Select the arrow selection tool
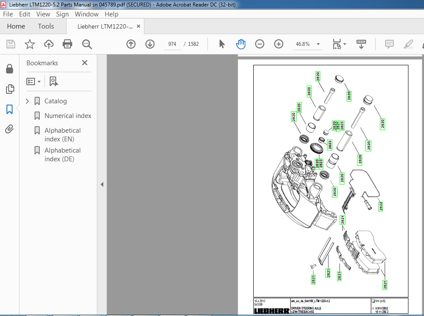 click(x=222, y=44)
